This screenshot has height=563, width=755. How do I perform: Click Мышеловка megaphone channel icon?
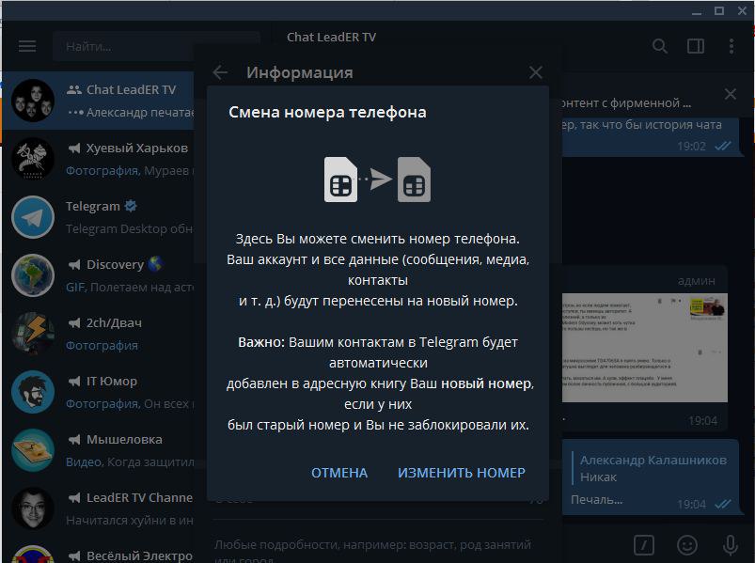click(x=73, y=439)
